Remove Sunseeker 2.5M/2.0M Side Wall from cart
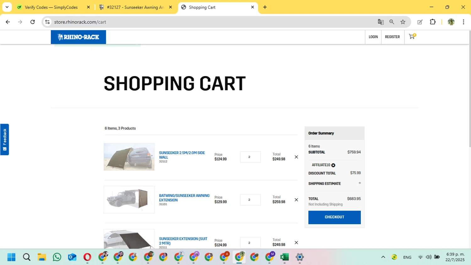This screenshot has height=265, width=471. pos(296,157)
